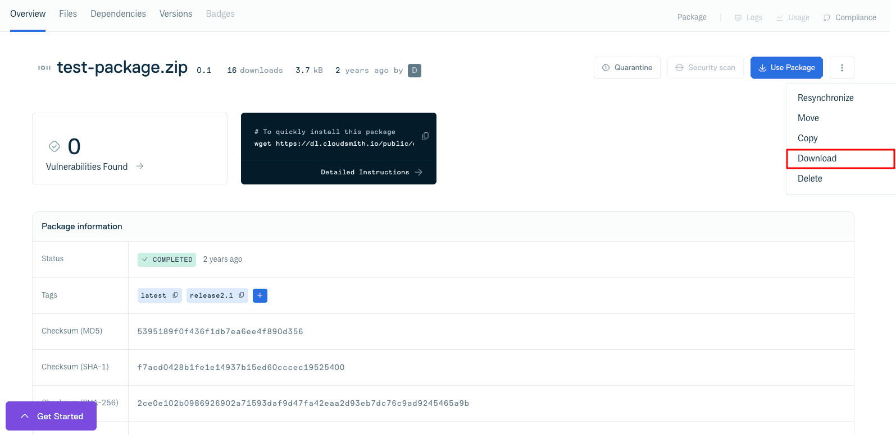This screenshot has width=896, height=435.
Task: Open the Dependencies tab
Action: point(118,14)
